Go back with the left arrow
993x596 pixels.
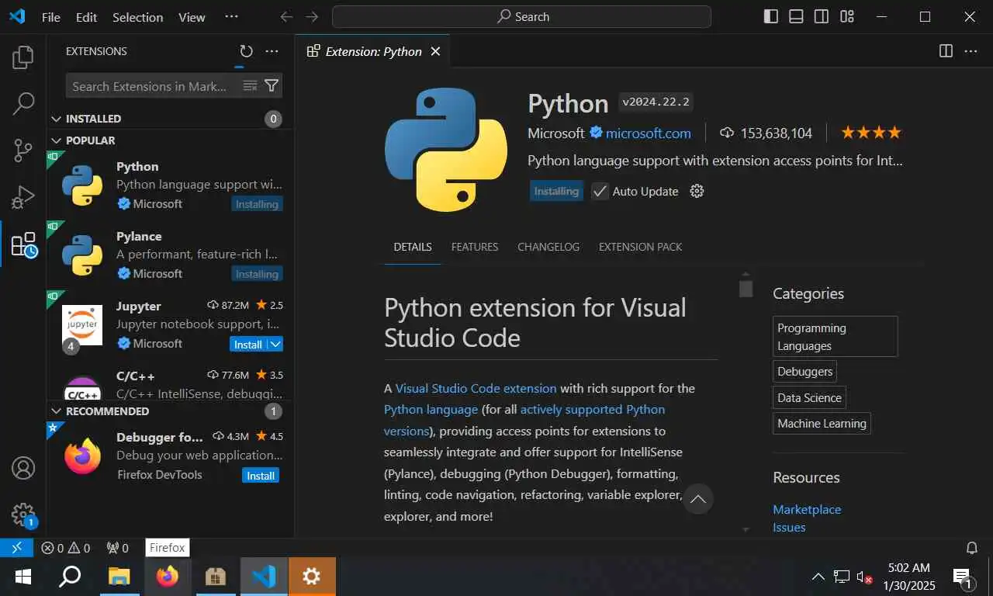(286, 17)
